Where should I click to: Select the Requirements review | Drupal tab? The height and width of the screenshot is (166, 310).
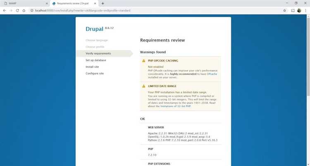[x=74, y=4]
